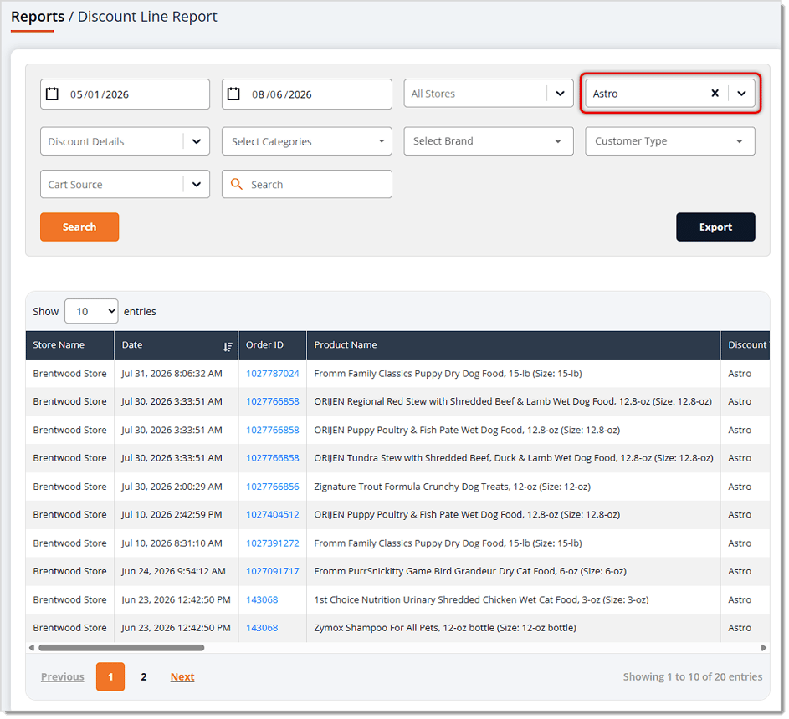Open the Customer Type dropdown

669,140
